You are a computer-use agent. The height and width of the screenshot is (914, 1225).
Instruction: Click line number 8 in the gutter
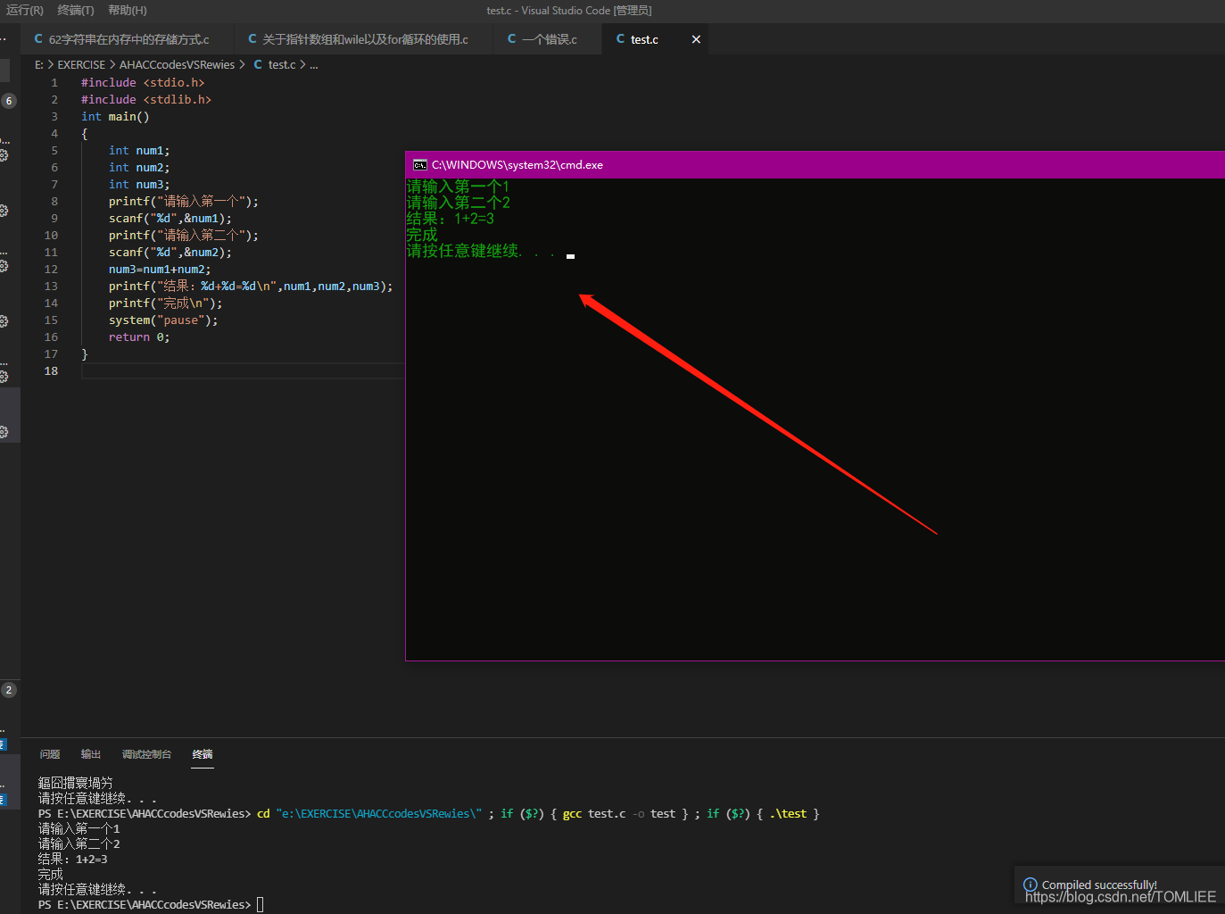coord(54,201)
